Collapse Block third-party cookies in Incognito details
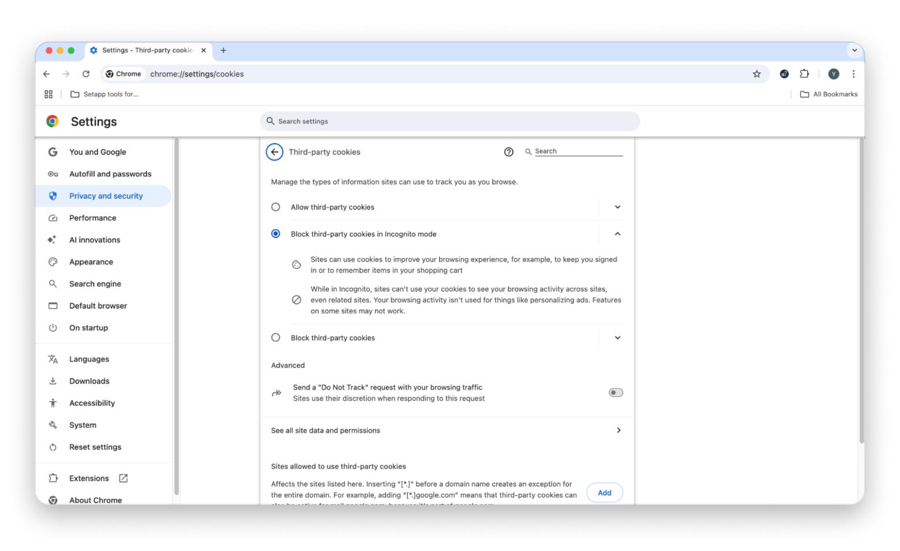Screen dimensions: 900x551 pos(617,234)
